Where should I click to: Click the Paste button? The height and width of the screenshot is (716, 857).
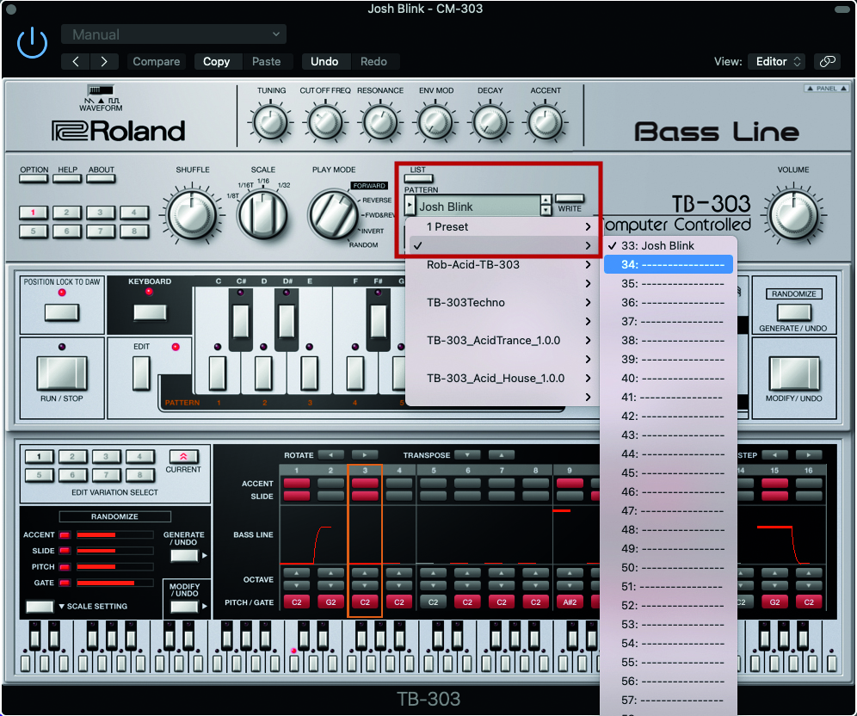tap(266, 62)
